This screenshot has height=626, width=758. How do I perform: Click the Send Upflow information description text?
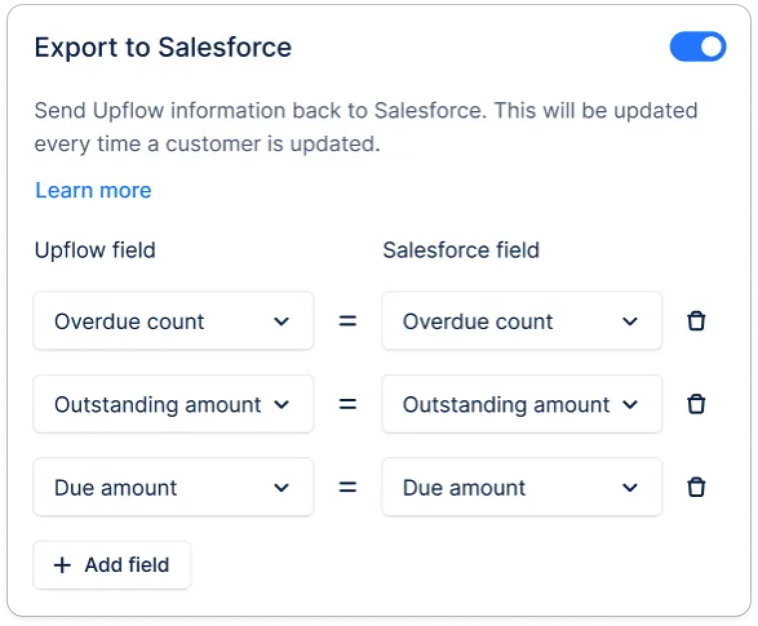(x=366, y=127)
